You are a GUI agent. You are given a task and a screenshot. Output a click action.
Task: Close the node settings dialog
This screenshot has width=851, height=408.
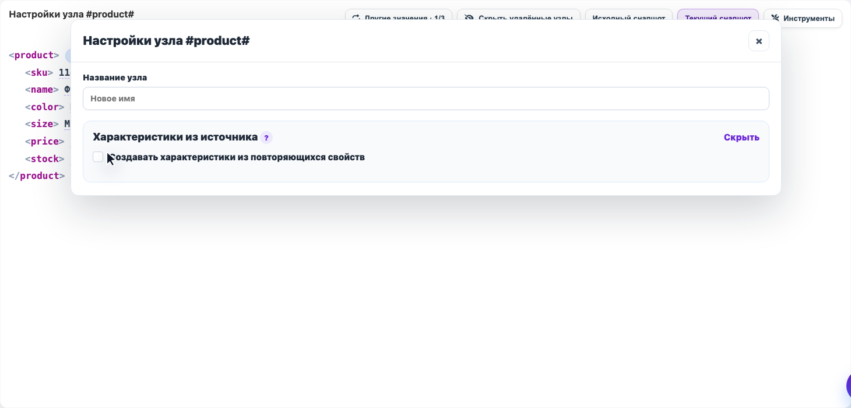758,41
